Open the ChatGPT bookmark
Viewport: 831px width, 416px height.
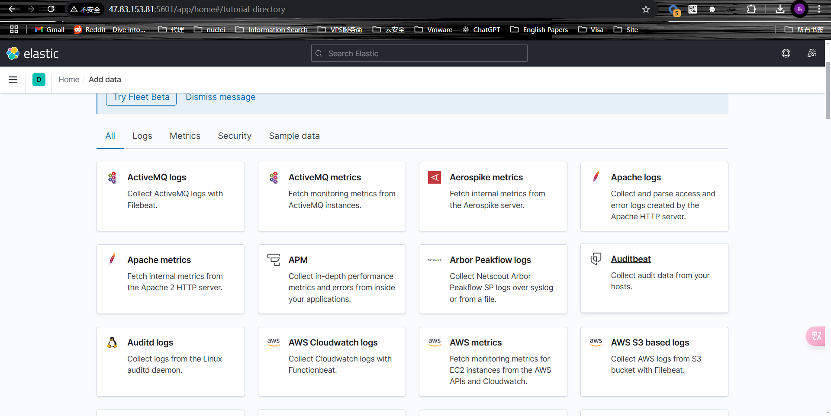[x=481, y=29]
